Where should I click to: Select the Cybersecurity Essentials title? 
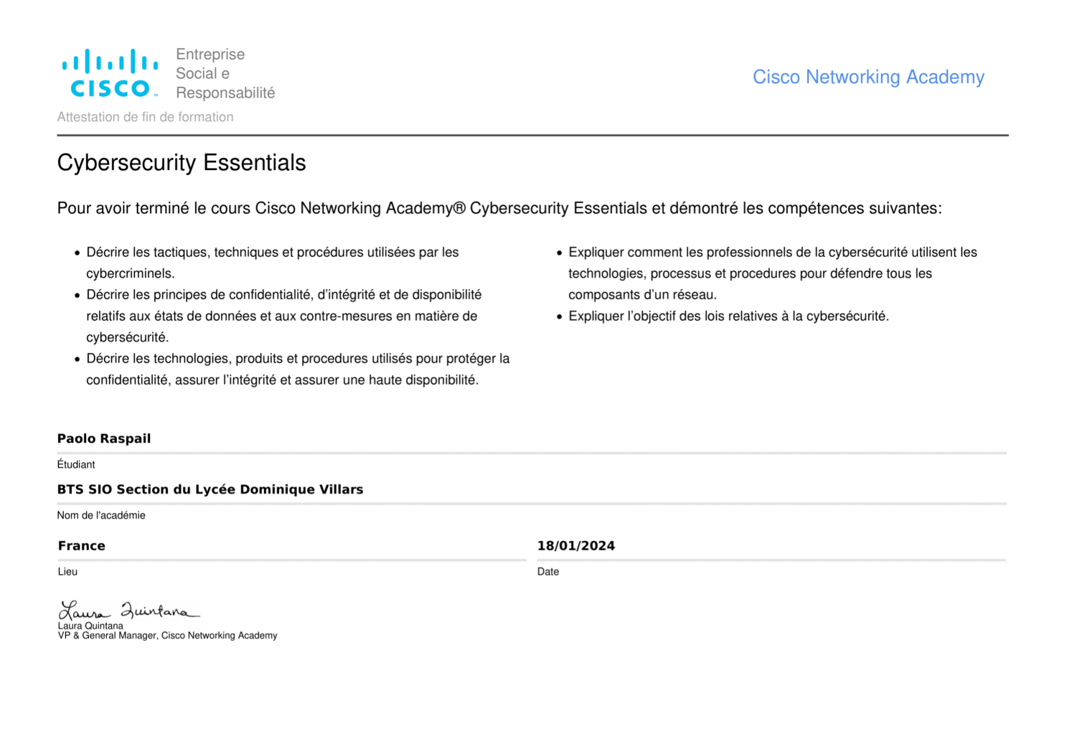(181, 163)
